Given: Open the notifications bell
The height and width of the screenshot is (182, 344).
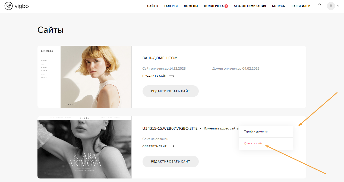Looking at the screenshot, I should [319, 6].
